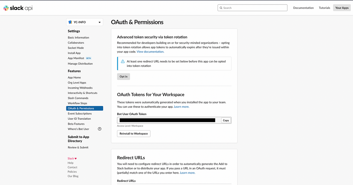Select Org Level Apps
Image resolution: width=353 pixels, height=185 pixels.
coord(77,83)
